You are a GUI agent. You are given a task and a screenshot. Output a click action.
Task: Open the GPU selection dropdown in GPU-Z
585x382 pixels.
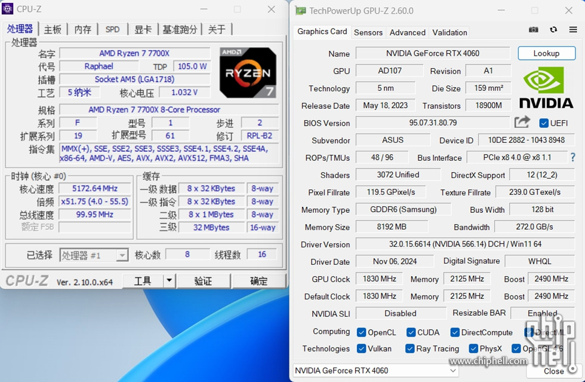[x=375, y=371]
